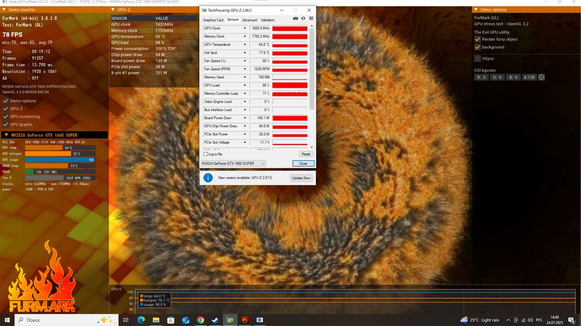Image resolution: width=581 pixels, height=326 pixels.
Task: Click the R: 0 color value field
Action: 481,77
